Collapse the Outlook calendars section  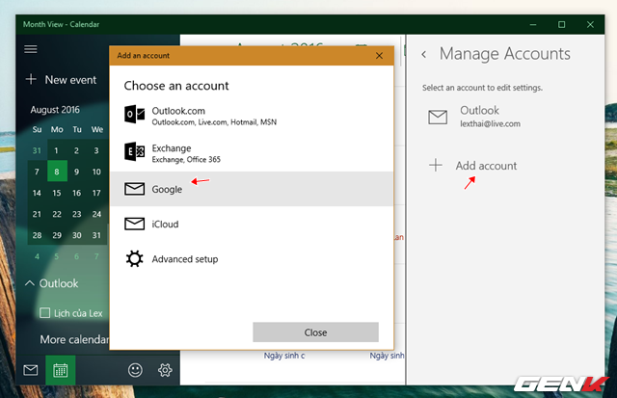30,282
